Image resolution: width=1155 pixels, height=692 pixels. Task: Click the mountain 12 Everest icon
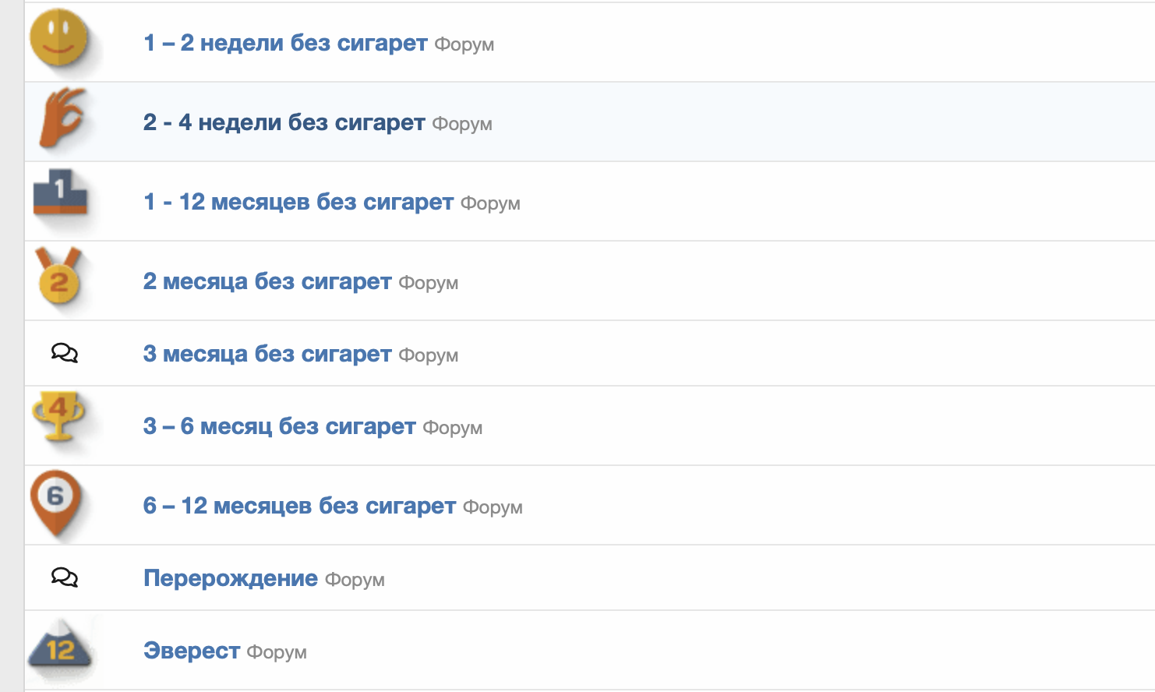(60, 647)
